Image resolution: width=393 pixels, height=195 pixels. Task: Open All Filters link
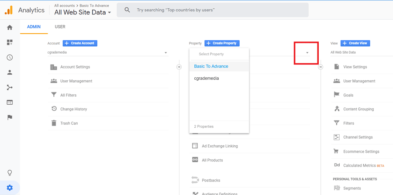[69, 95]
